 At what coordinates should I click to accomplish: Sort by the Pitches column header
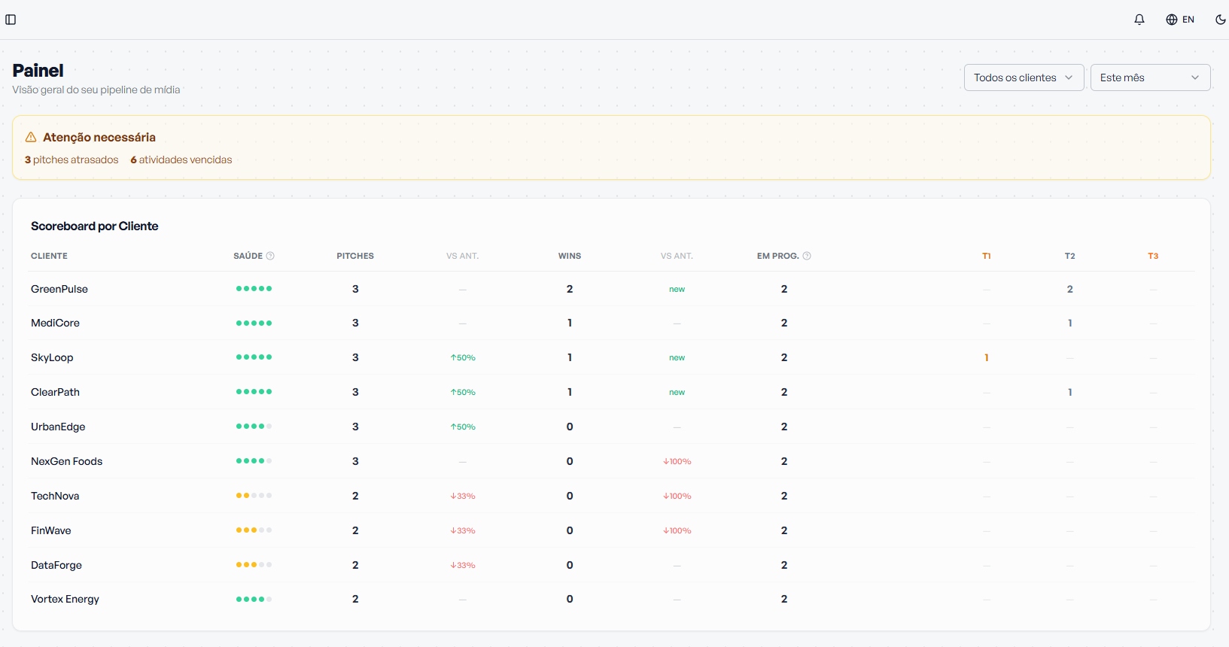355,256
